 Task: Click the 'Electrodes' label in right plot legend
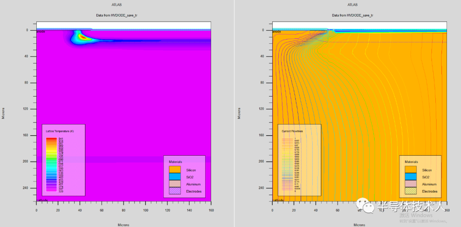coord(430,191)
